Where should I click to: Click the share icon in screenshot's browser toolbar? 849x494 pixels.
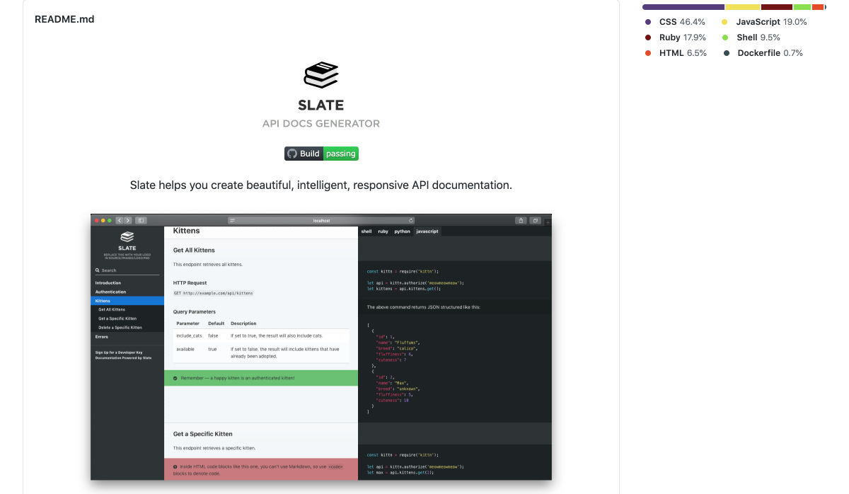(521, 220)
